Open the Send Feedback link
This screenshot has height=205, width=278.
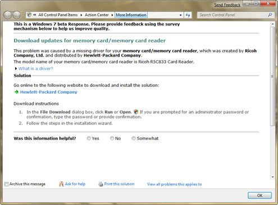coord(227,5)
